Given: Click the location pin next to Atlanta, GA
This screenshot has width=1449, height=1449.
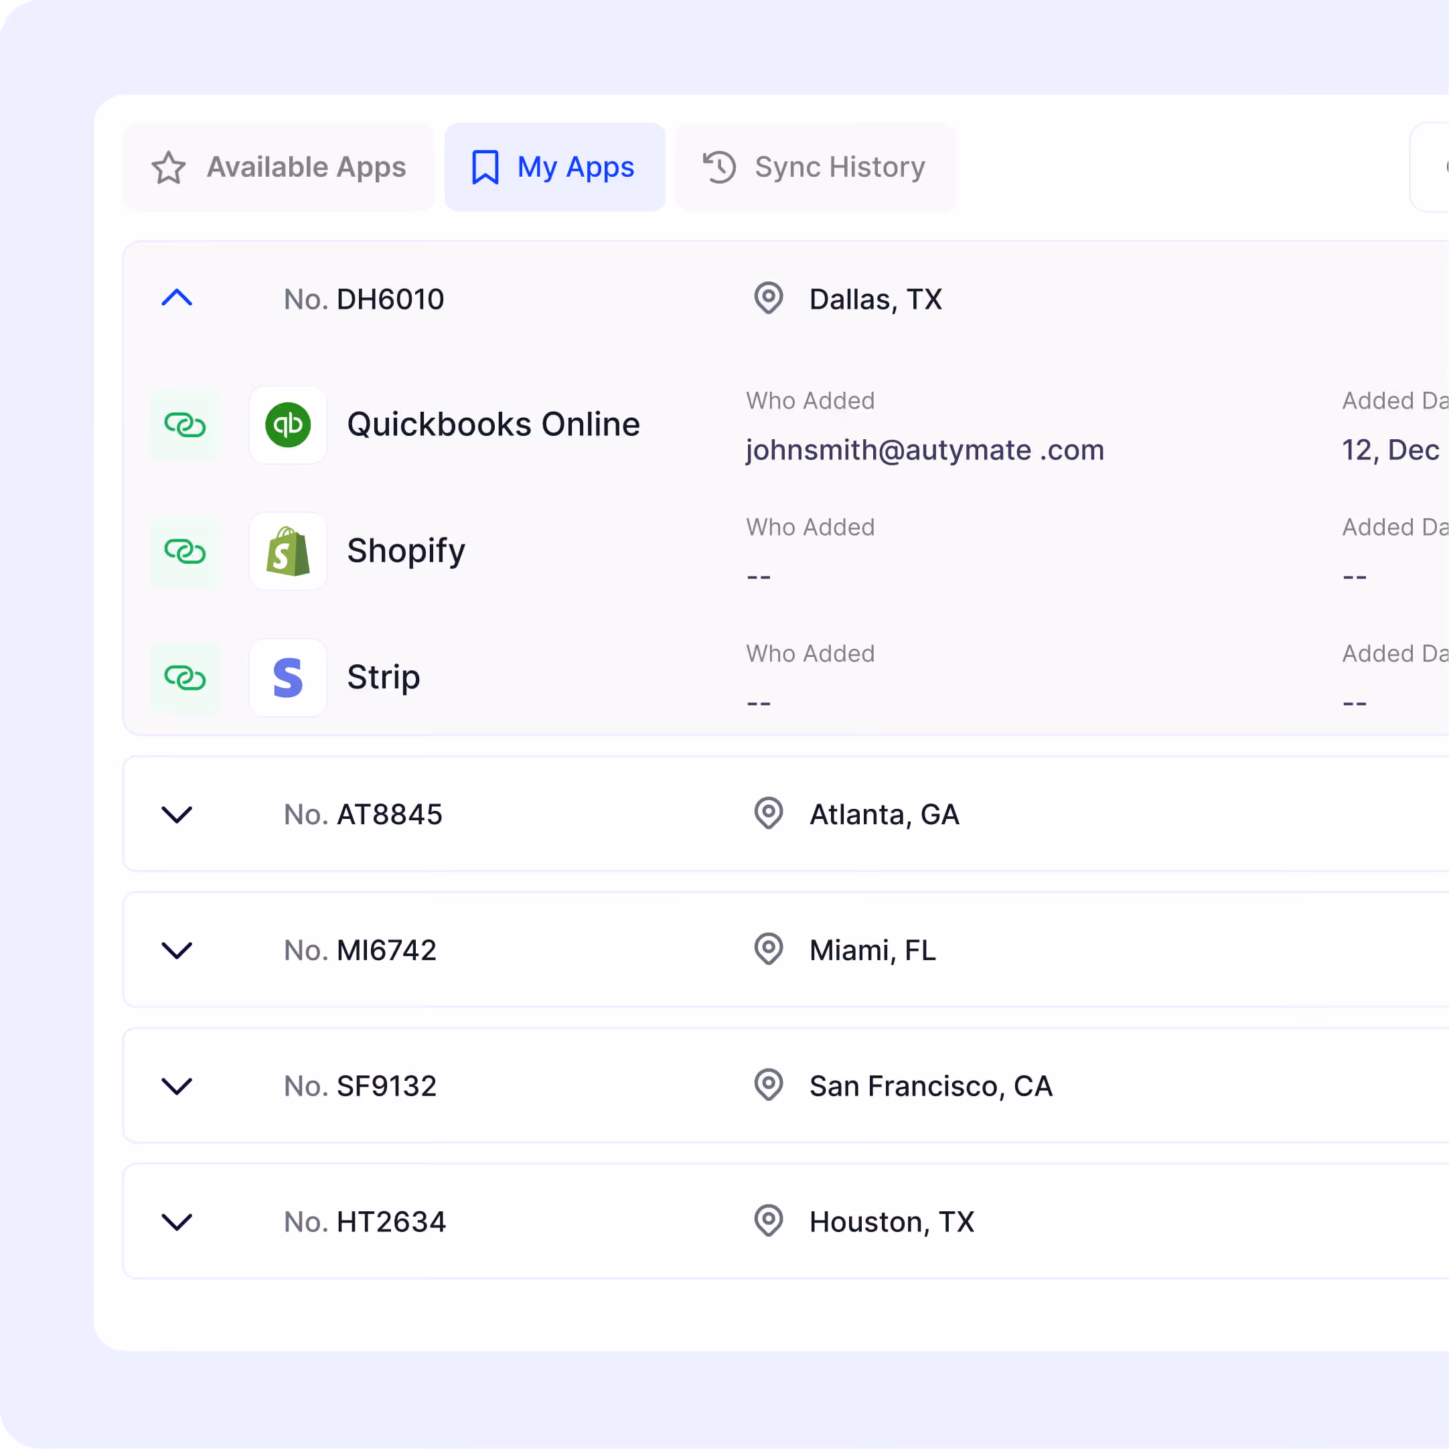Looking at the screenshot, I should (x=768, y=814).
